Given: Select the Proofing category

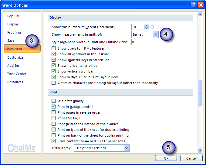Looking at the screenshot, I should click(14, 32).
